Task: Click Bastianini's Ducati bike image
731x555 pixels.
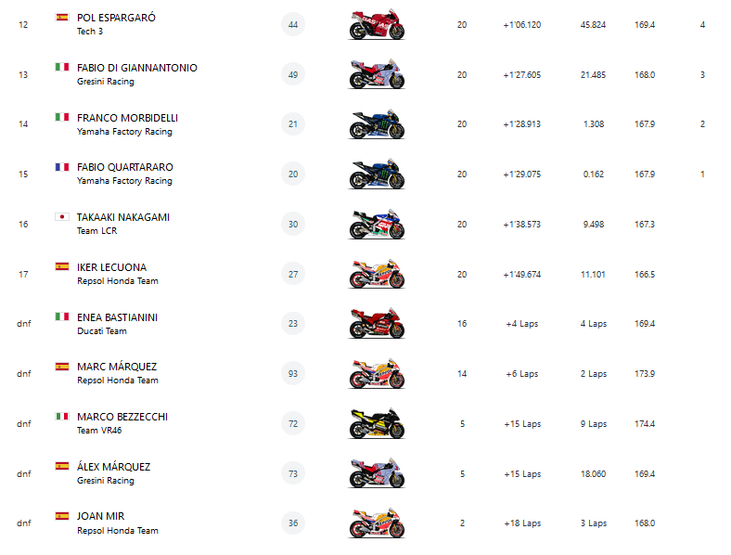Action: tap(377, 324)
